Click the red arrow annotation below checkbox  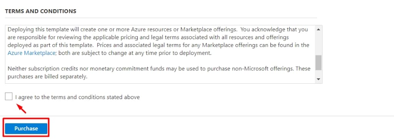[21, 108]
